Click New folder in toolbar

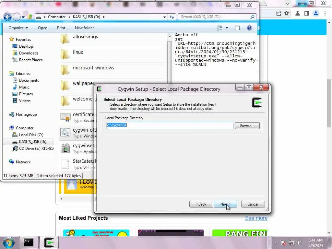(x=84, y=28)
